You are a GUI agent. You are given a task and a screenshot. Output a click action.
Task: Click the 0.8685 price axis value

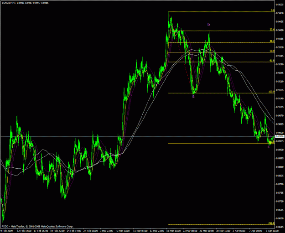point(280,210)
